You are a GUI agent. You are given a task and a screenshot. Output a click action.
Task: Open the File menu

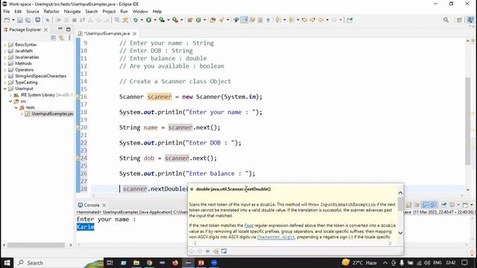7,12
